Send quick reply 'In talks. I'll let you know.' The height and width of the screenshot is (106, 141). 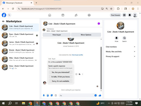click(61, 77)
